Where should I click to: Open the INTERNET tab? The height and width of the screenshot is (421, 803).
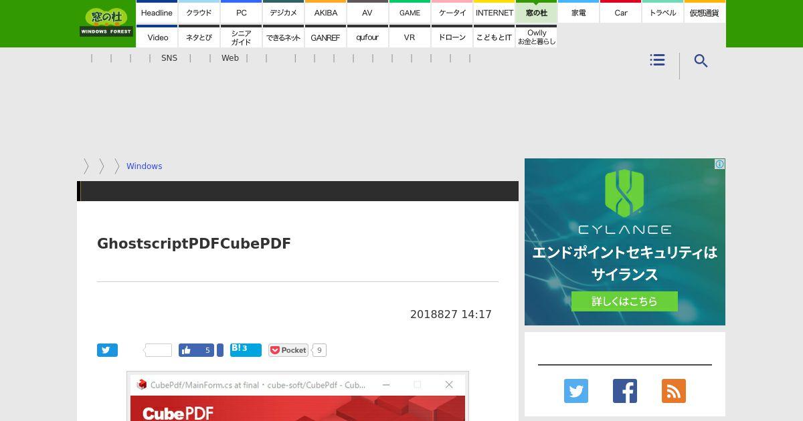pos(494,11)
